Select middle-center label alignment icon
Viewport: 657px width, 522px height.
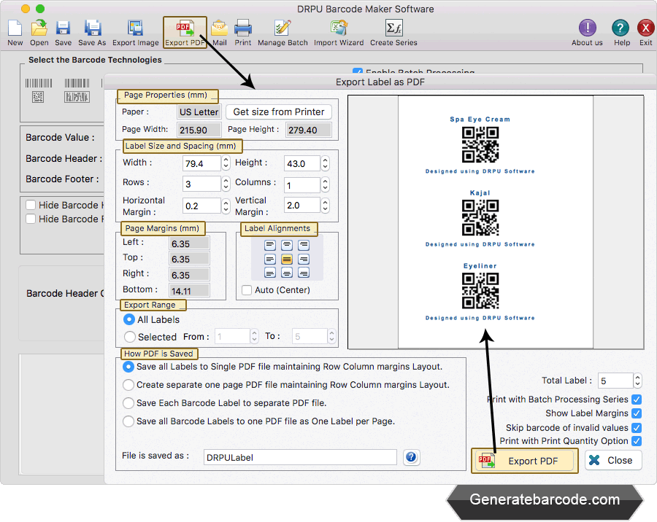[x=287, y=259]
